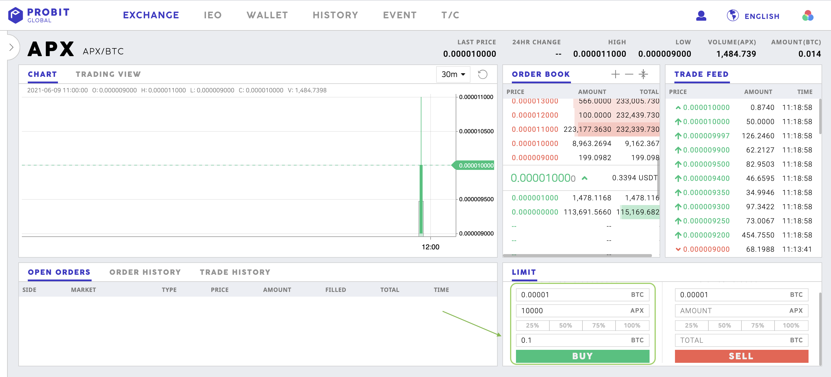Increase order book precision with plus icon
Screen dimensions: 831x377
click(x=615, y=74)
